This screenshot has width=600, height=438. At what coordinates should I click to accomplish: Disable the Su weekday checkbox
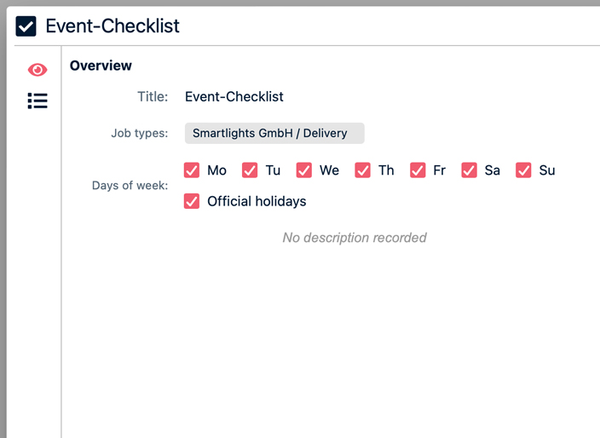click(523, 170)
